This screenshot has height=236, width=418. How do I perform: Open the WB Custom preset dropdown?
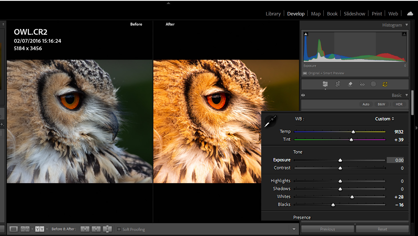tap(384, 119)
